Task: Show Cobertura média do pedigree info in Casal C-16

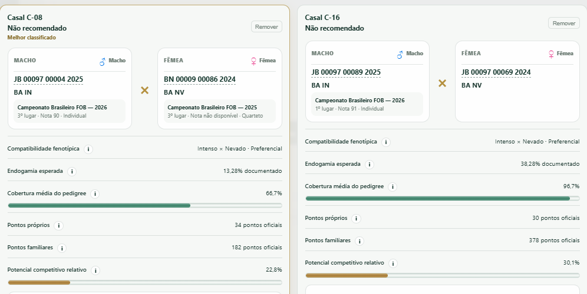Action: pyautogui.click(x=393, y=187)
